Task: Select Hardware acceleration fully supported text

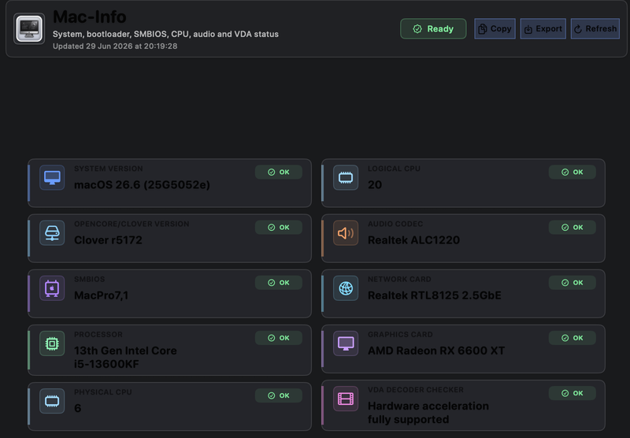Action: click(428, 413)
